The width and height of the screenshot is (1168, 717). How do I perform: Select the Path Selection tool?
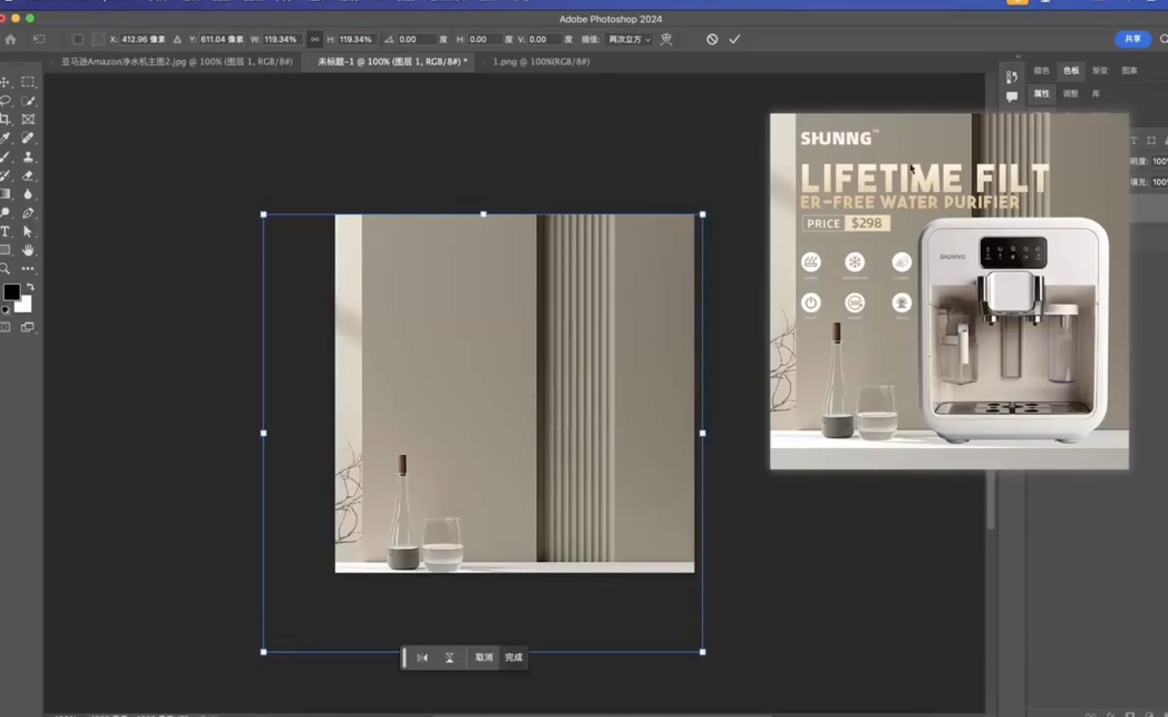28,232
